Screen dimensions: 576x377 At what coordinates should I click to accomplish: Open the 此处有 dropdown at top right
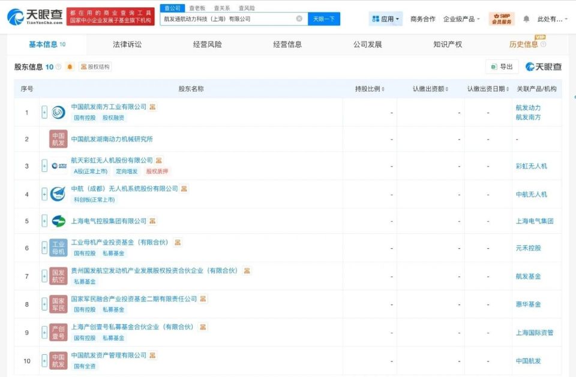point(551,19)
